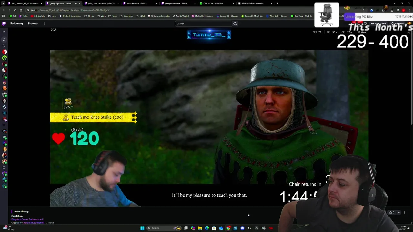The image size is (413, 232).
Task: Open the Twitch navigation more-options dots menu
Action: tap(44, 24)
